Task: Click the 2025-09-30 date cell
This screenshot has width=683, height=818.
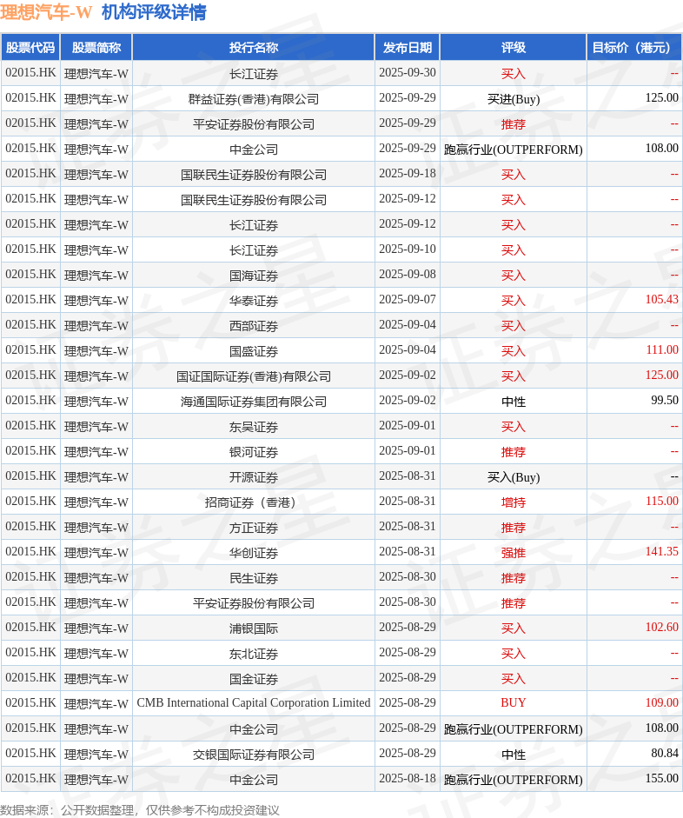Action: pos(408,73)
